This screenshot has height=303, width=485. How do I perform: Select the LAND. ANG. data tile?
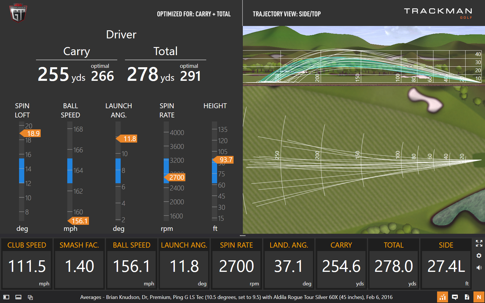(x=289, y=263)
